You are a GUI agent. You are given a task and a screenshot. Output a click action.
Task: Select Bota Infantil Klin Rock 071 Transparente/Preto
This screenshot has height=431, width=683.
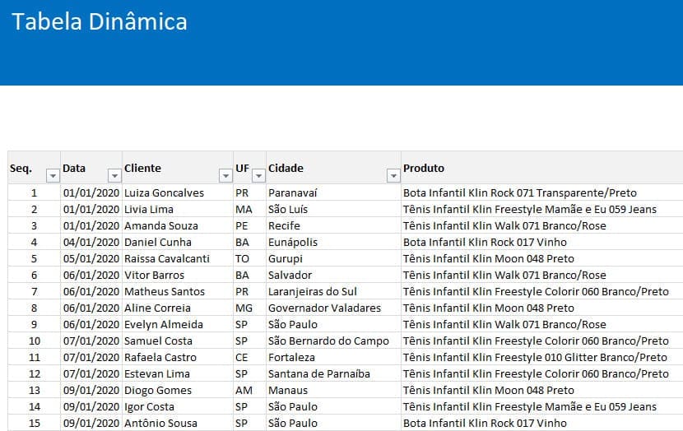pos(541,192)
